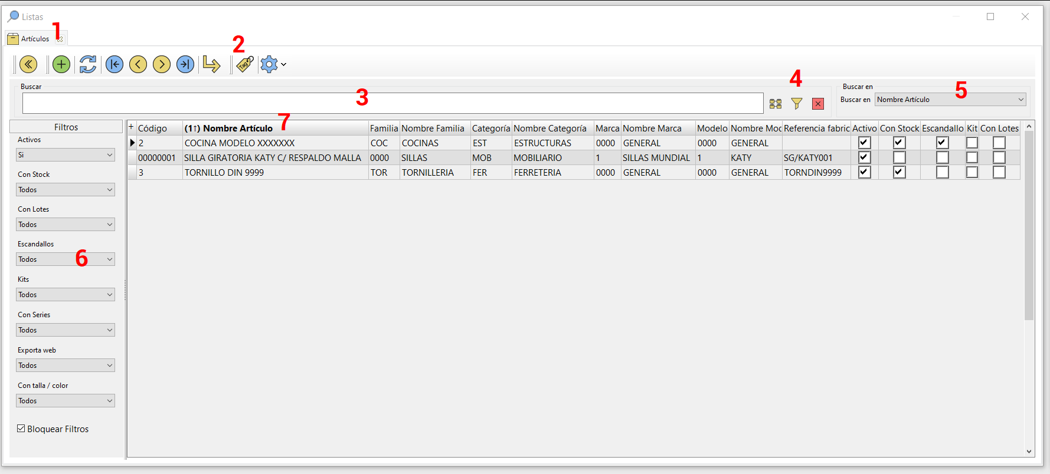
Task: Select SILLA GIRATORIA KATY C/ RESPALDO MALLA cell
Action: pyautogui.click(x=276, y=157)
